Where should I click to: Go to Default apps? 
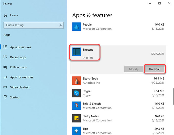coord(18,57)
